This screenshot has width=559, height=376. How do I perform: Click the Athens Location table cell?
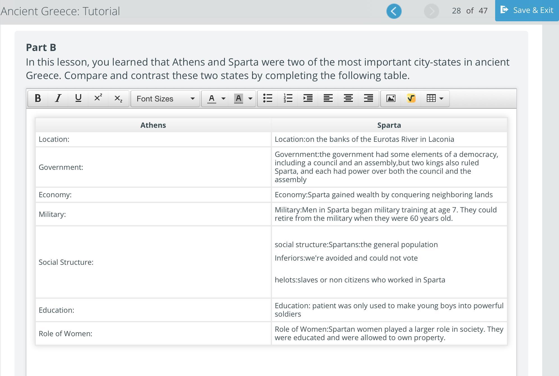[153, 139]
